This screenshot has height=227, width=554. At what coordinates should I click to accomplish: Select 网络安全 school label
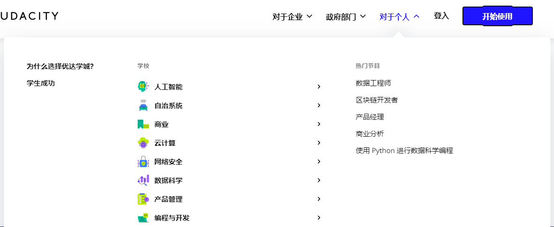pyautogui.click(x=169, y=162)
